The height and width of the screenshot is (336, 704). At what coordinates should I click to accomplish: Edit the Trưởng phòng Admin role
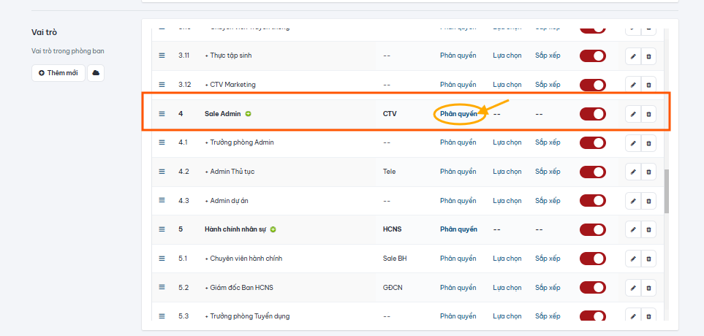click(x=633, y=143)
